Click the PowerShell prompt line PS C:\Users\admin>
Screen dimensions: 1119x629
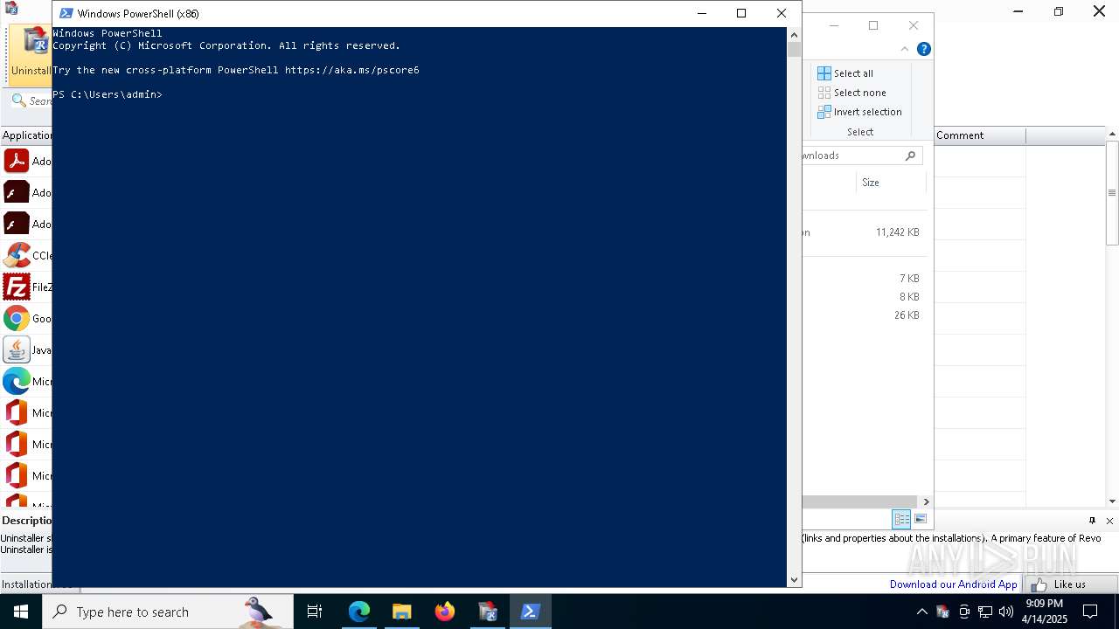(x=108, y=94)
